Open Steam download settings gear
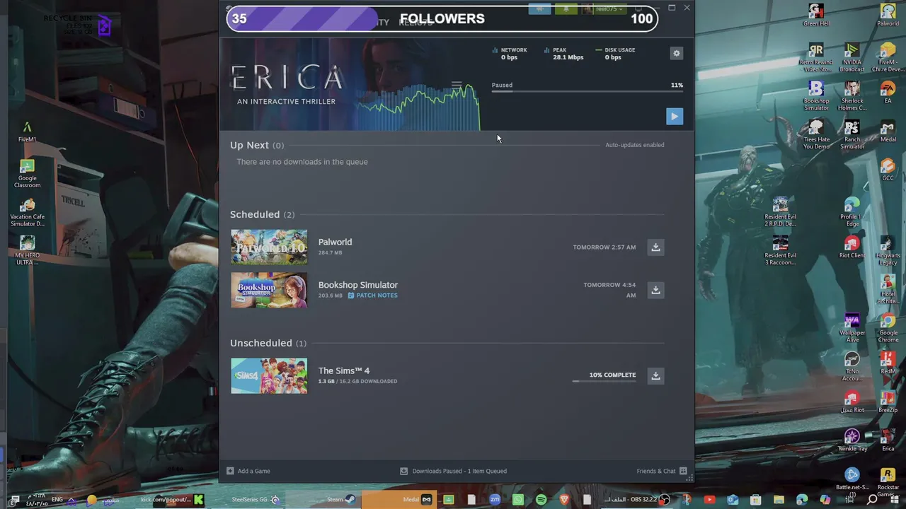Screen dimensions: 906x509 676,53
